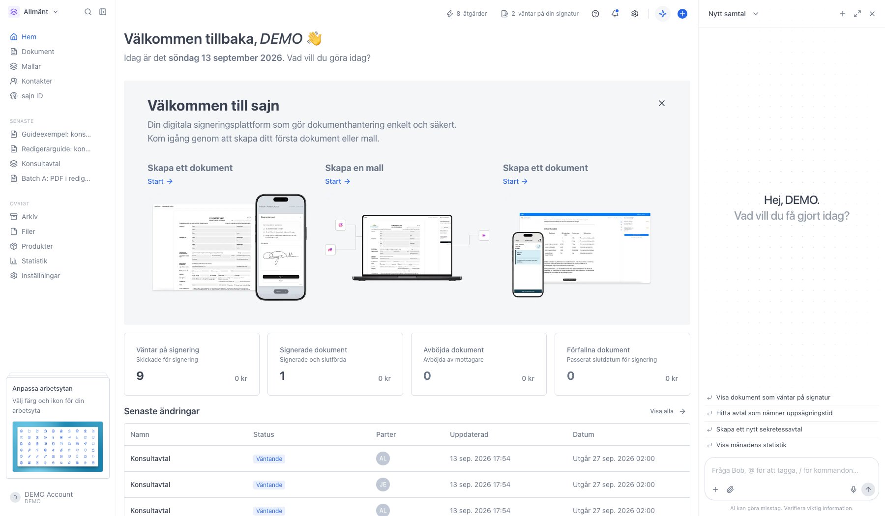885x516 pixels.
Task: Select suggestion Skapa ett nytt sekretessavtal
Action: pyautogui.click(x=792, y=429)
